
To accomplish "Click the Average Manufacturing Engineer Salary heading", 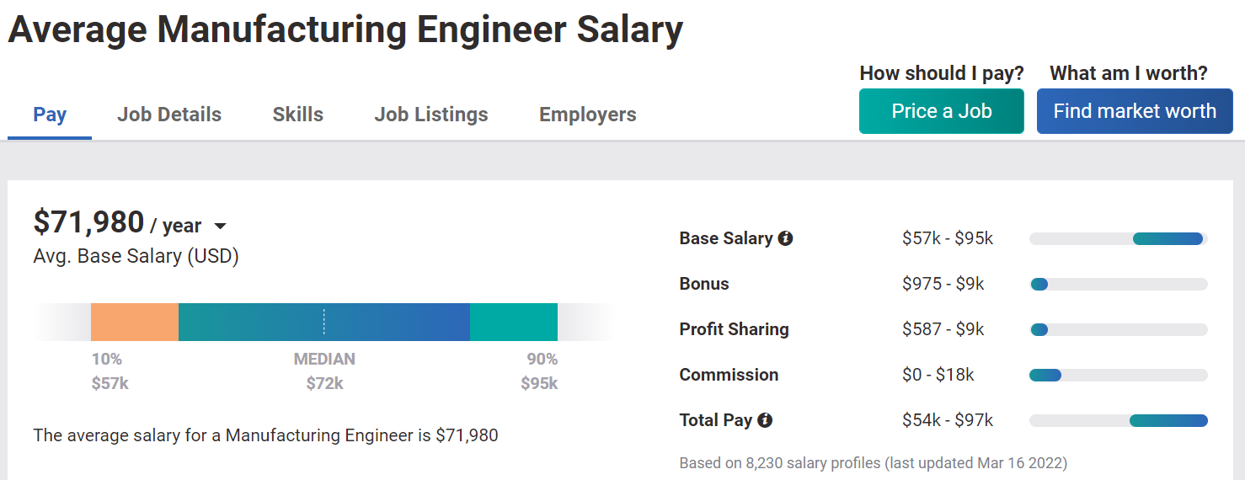I will tap(345, 30).
